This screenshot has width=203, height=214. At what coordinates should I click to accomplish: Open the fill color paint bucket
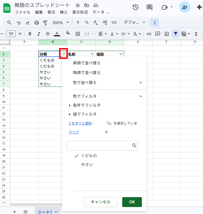(68, 34)
